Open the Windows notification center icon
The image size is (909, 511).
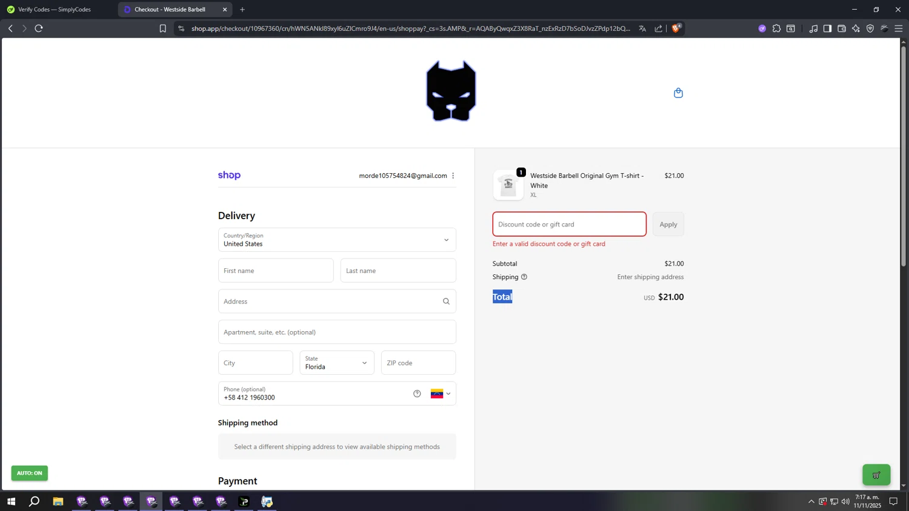pyautogui.click(x=893, y=501)
